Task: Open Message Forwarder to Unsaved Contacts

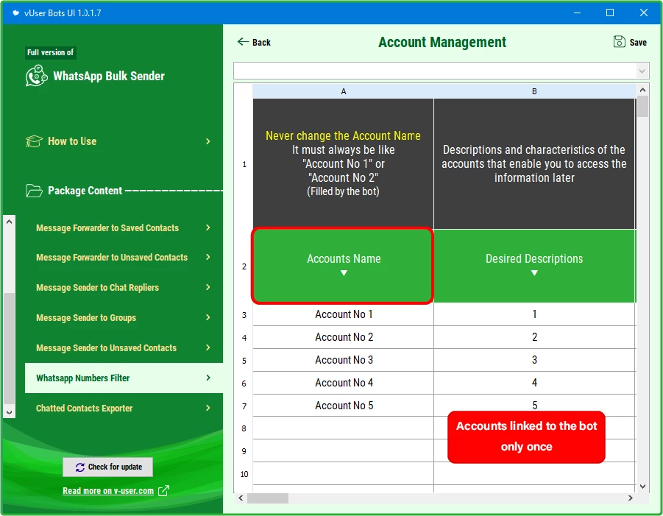Action: (112, 258)
